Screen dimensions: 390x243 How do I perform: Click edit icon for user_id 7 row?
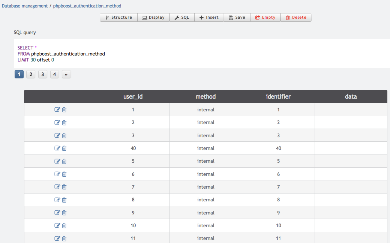(x=57, y=187)
